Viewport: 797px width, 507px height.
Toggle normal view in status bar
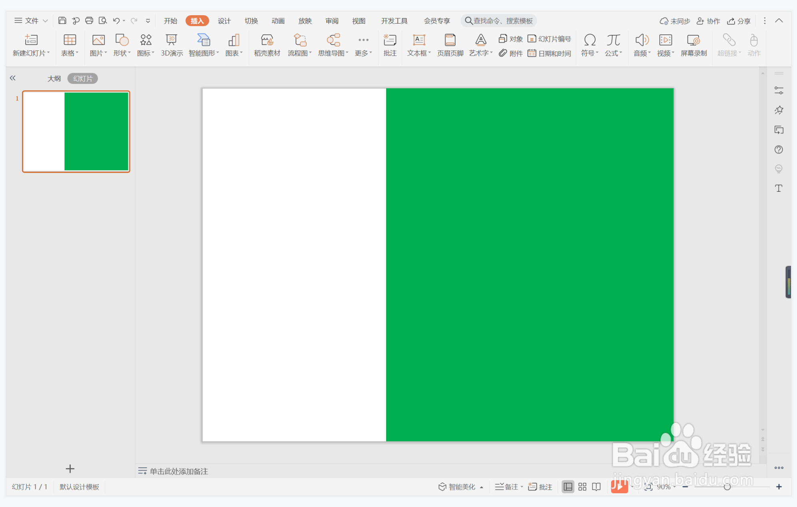click(568, 487)
